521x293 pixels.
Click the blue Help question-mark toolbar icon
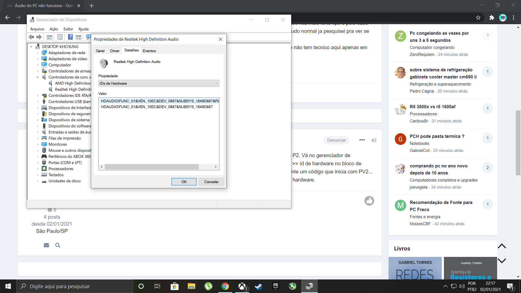click(x=70, y=37)
